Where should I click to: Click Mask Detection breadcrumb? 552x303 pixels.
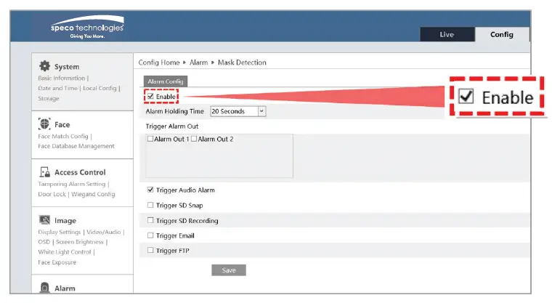click(242, 62)
